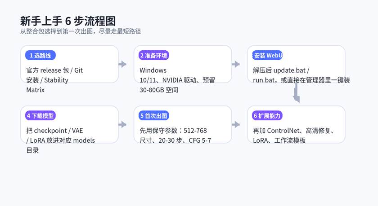This screenshot has height=206, width=378.
Task: Click the downward arrow below the 安装 WebU card
Action: (x=296, y=93)
